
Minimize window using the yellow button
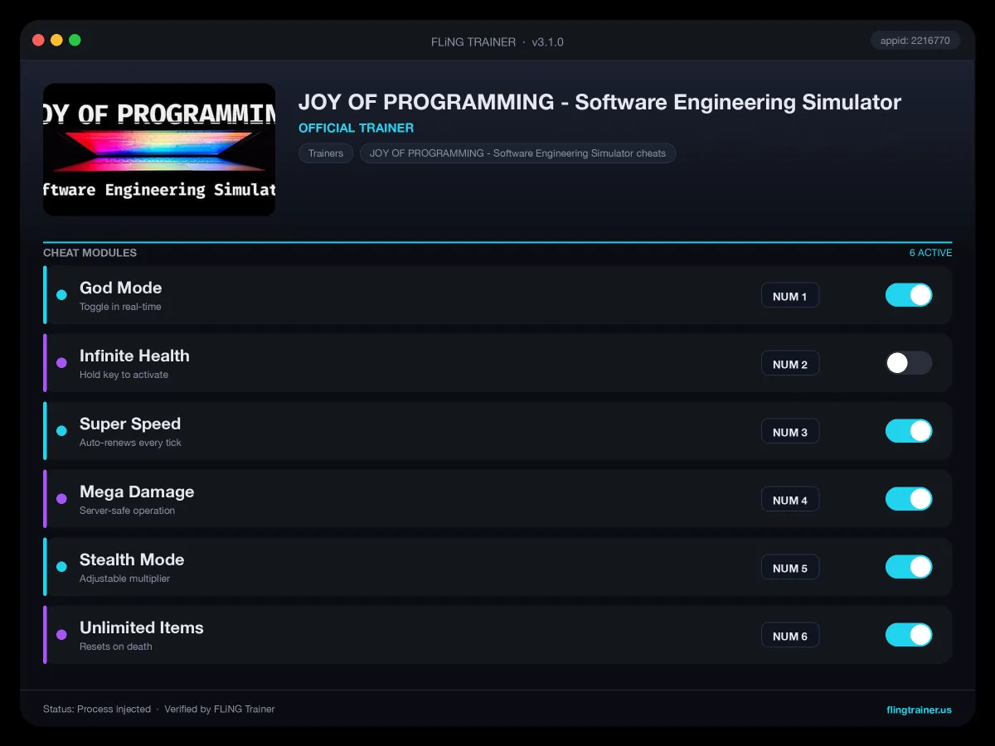pyautogui.click(x=56, y=40)
